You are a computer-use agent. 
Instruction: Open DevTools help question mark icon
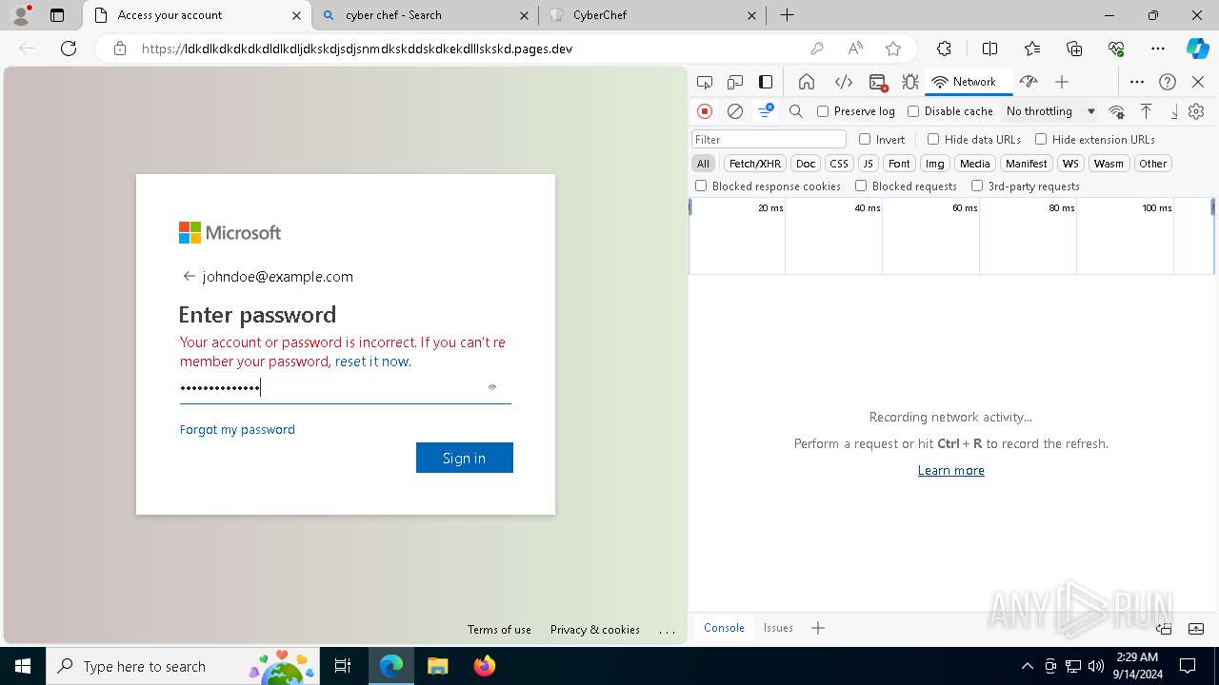tap(1168, 82)
